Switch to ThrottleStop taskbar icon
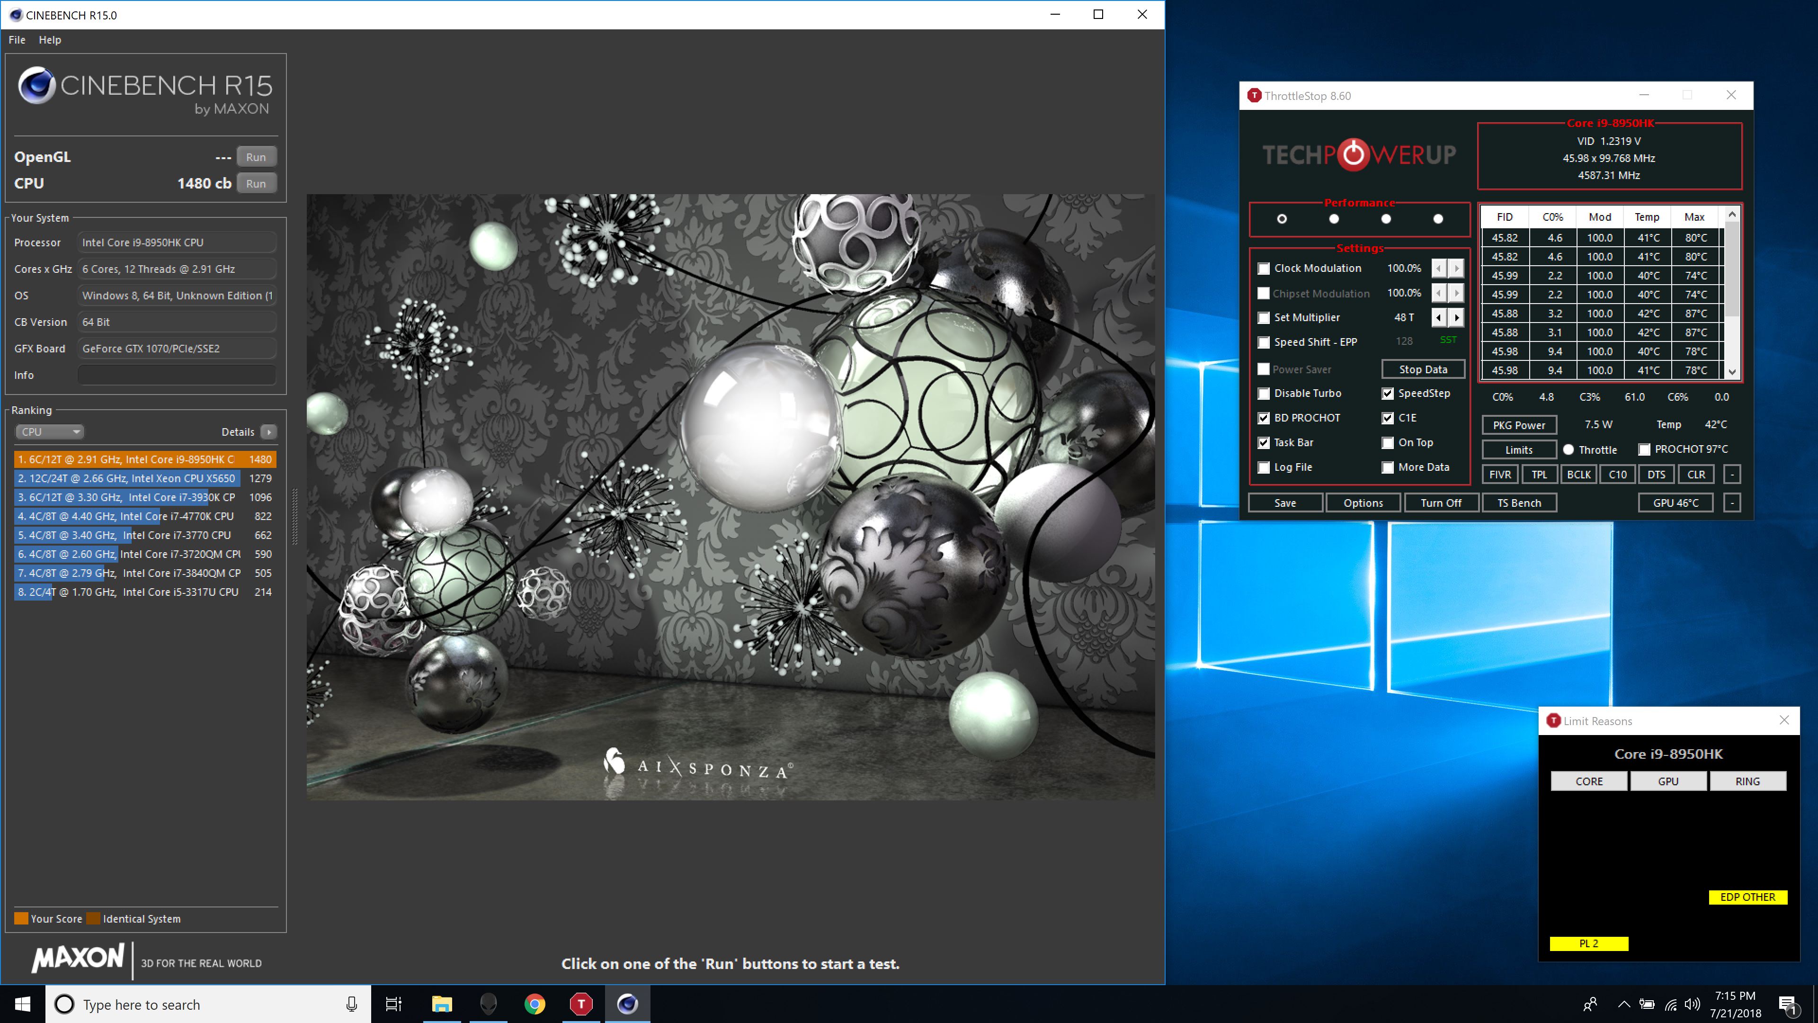 pyautogui.click(x=581, y=1004)
